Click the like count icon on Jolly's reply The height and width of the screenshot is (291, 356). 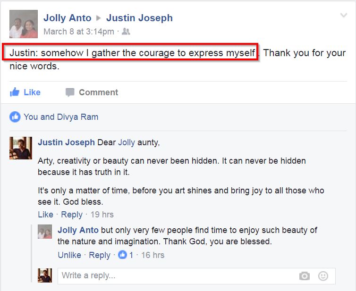pos(122,255)
